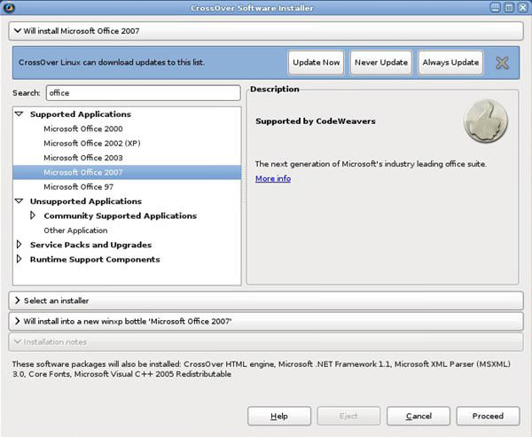Collapse the Supported Applications tree group
The width and height of the screenshot is (532, 437).
point(20,114)
